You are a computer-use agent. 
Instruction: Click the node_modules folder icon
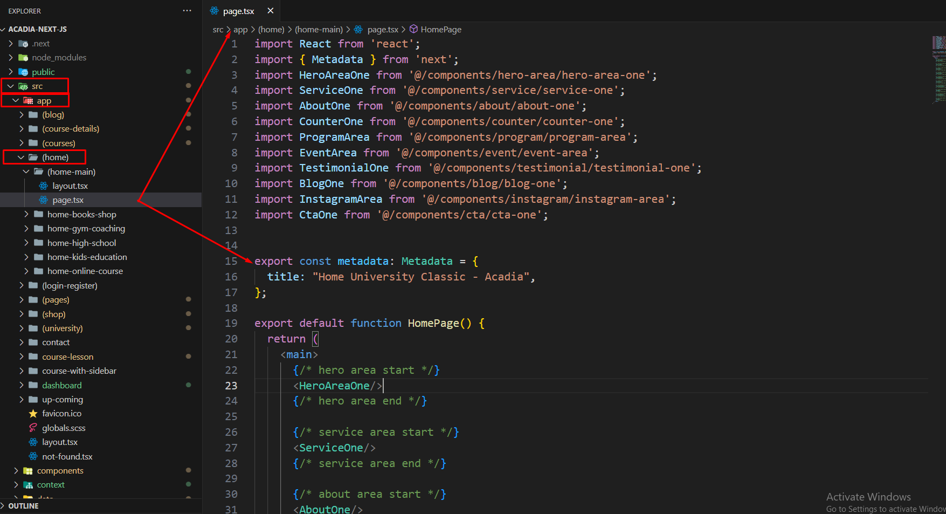(23, 58)
